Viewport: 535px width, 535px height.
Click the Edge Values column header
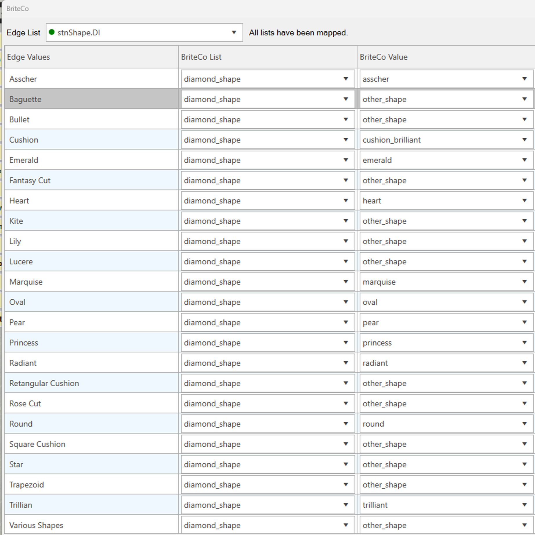pos(91,57)
